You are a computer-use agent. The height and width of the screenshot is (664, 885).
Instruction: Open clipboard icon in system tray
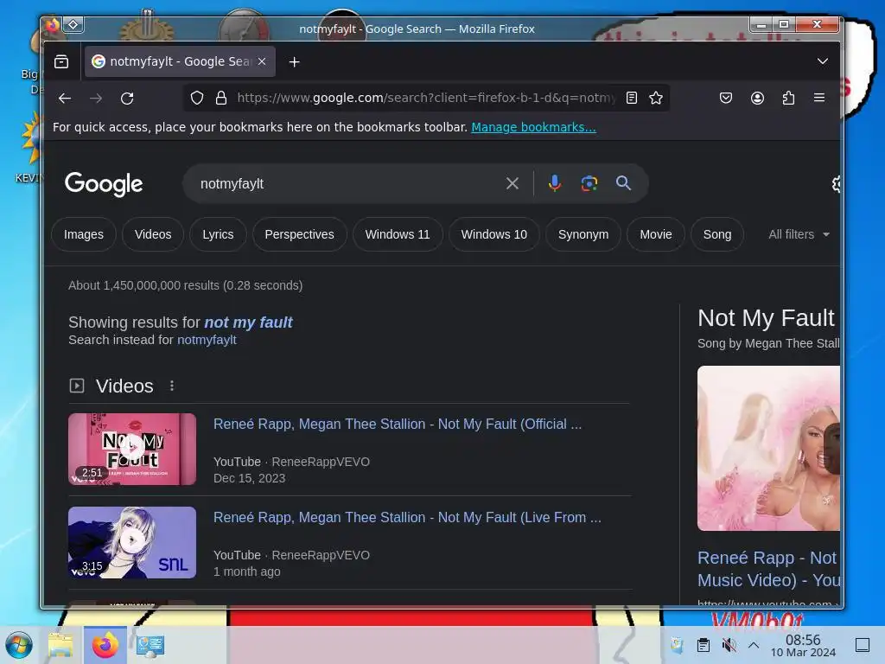coord(704,645)
